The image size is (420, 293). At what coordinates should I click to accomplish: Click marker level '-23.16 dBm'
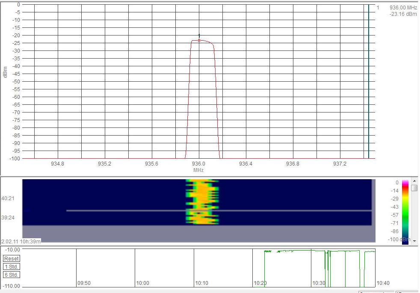click(x=403, y=14)
